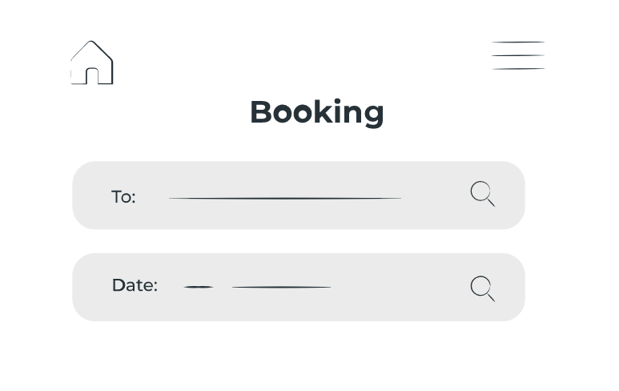Click the search magnifier in the To field

pos(482,194)
